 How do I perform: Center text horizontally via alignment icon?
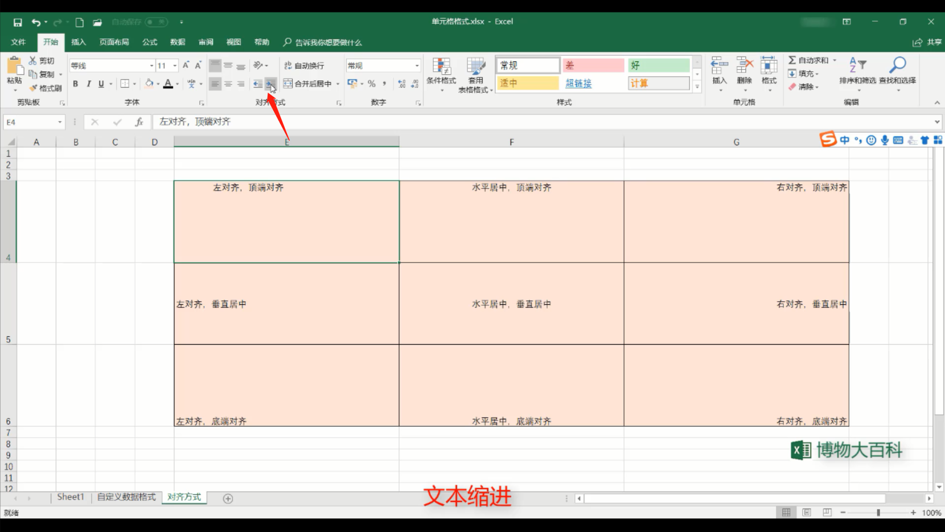(228, 84)
